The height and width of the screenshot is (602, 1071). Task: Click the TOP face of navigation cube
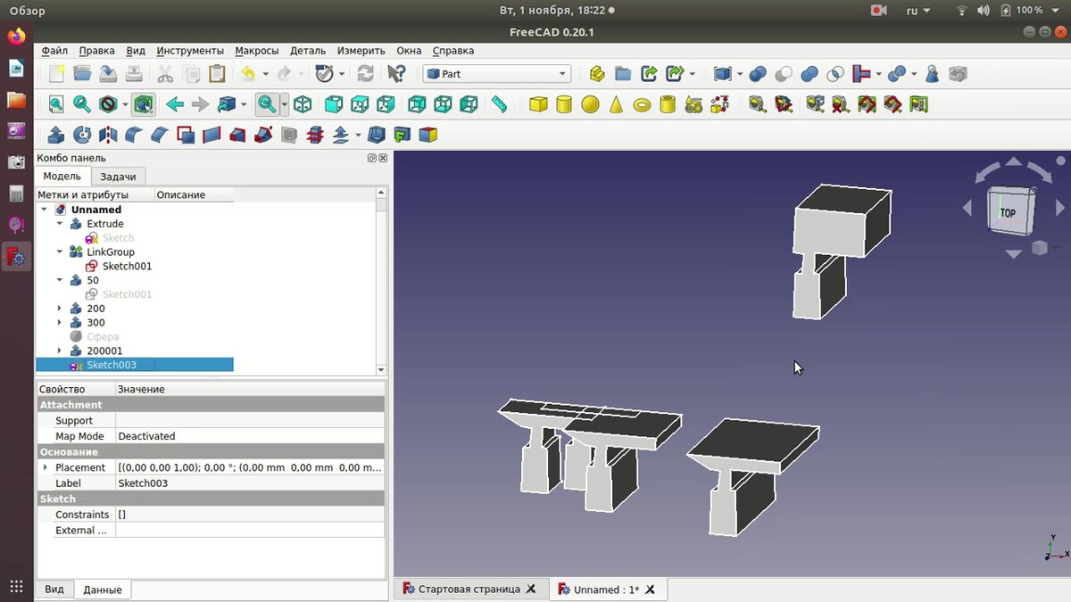[1008, 212]
